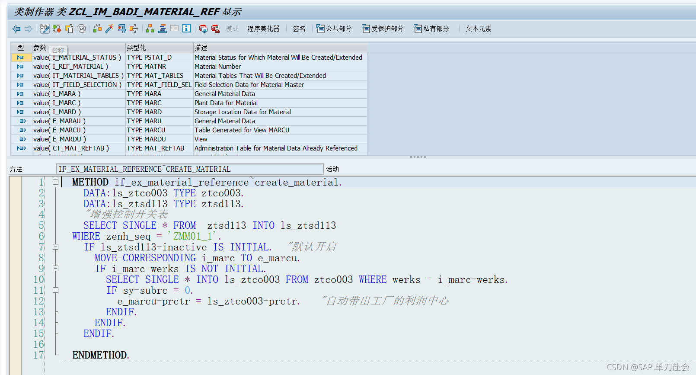696x375 pixels.
Task: Click the 类型化 column header
Action: (x=159, y=48)
